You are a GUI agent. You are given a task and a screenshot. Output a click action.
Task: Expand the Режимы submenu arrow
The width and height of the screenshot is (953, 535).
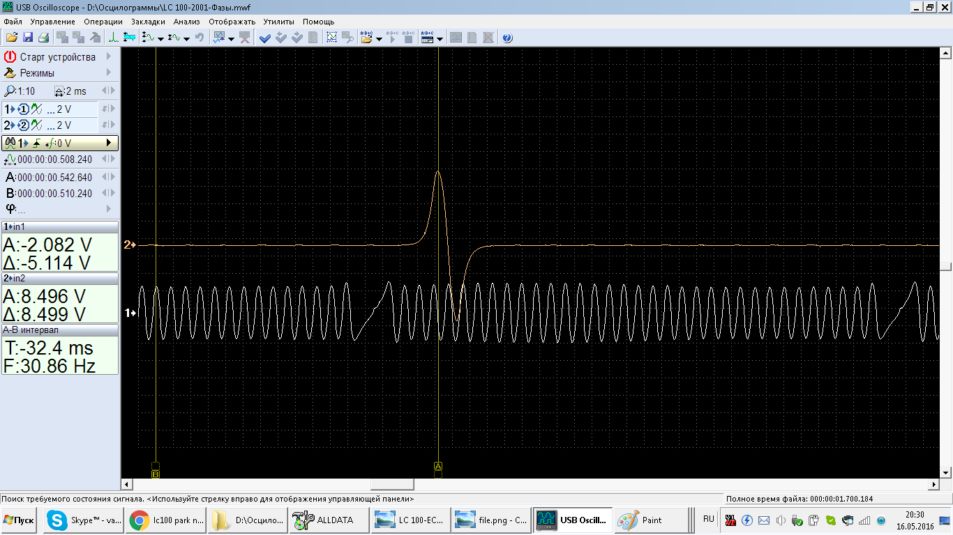[109, 72]
